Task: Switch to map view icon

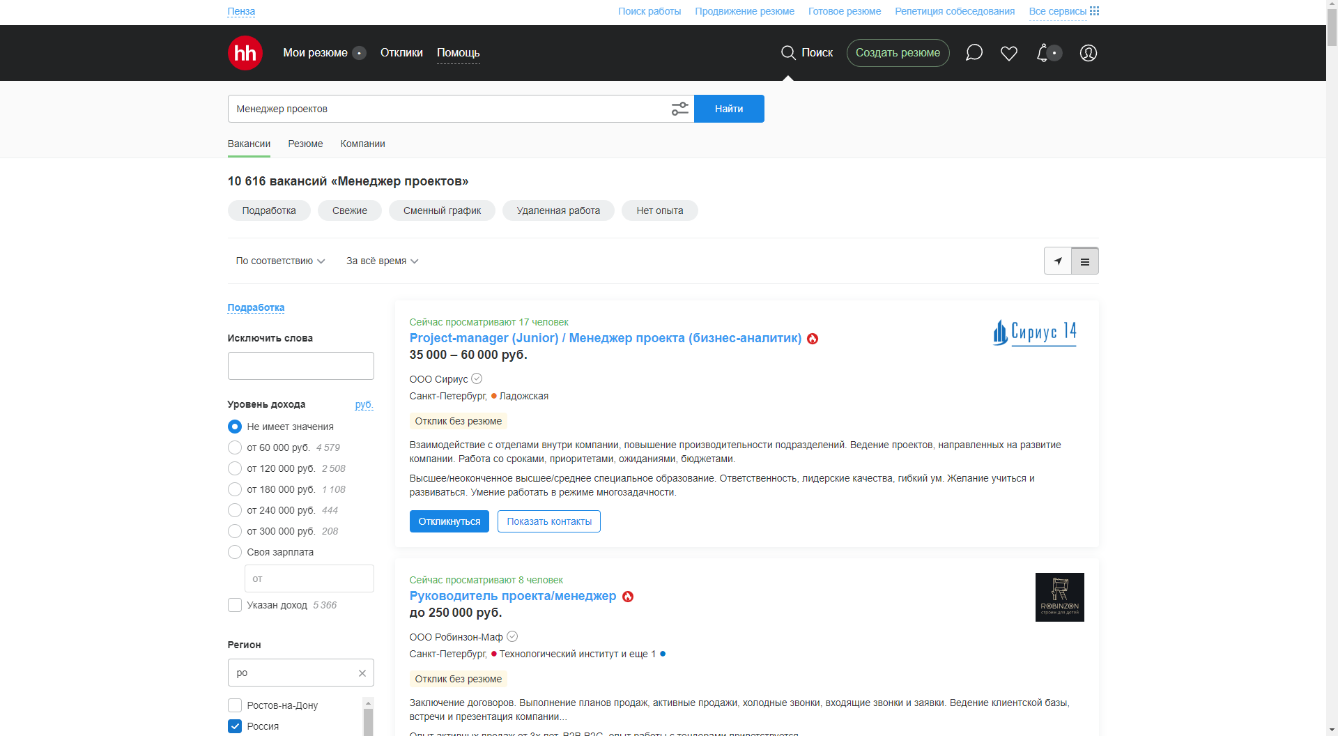Action: pyautogui.click(x=1057, y=261)
